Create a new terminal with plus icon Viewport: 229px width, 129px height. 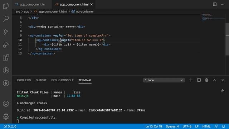[x=191, y=80]
